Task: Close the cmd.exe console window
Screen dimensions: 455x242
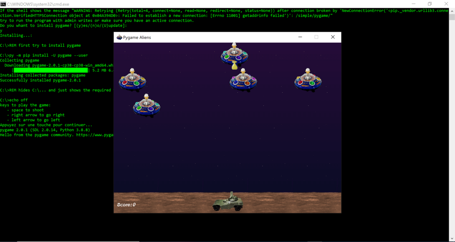Action: coord(446,4)
